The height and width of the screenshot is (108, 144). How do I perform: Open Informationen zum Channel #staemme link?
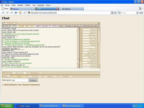(21, 85)
